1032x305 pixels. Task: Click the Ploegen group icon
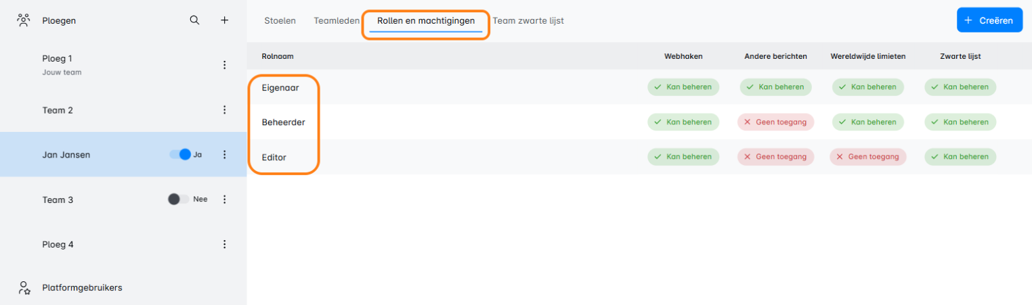(24, 20)
